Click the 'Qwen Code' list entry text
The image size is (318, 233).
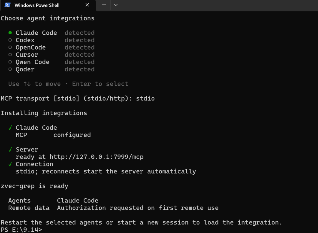(x=32, y=62)
